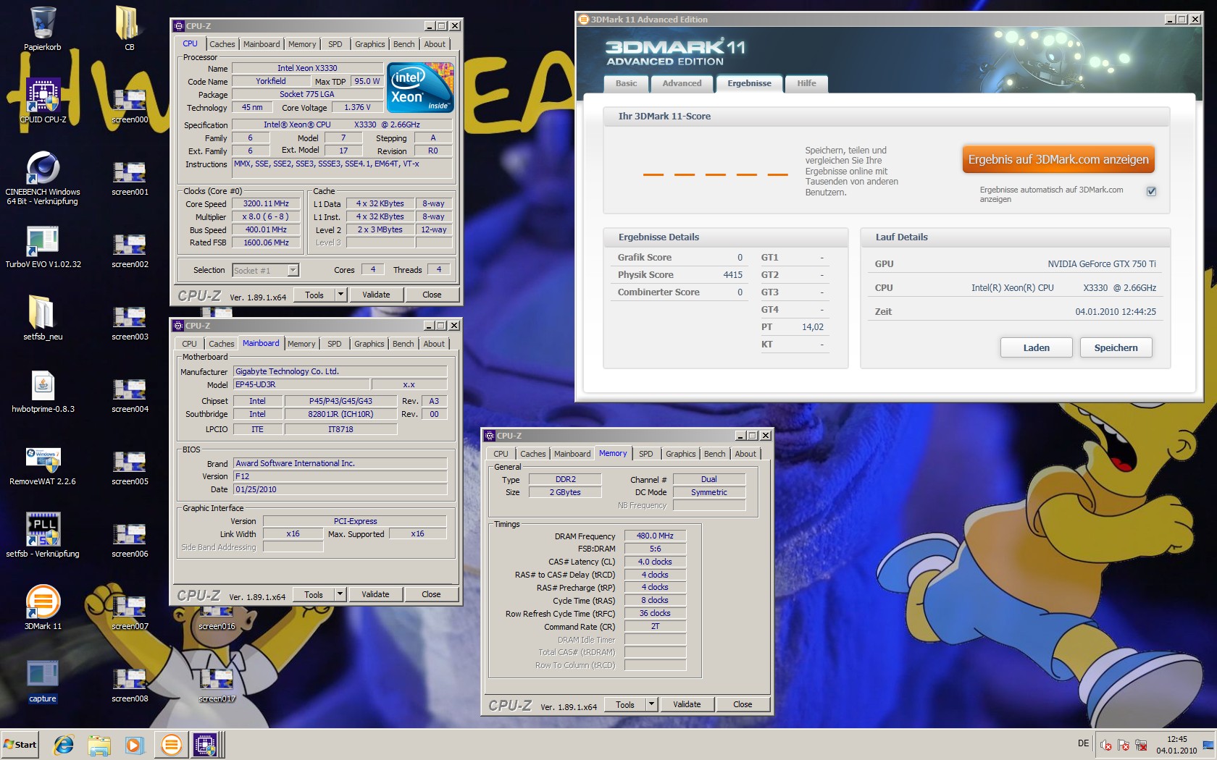Click Close in Mainboard CPU-Z window

pyautogui.click(x=431, y=594)
